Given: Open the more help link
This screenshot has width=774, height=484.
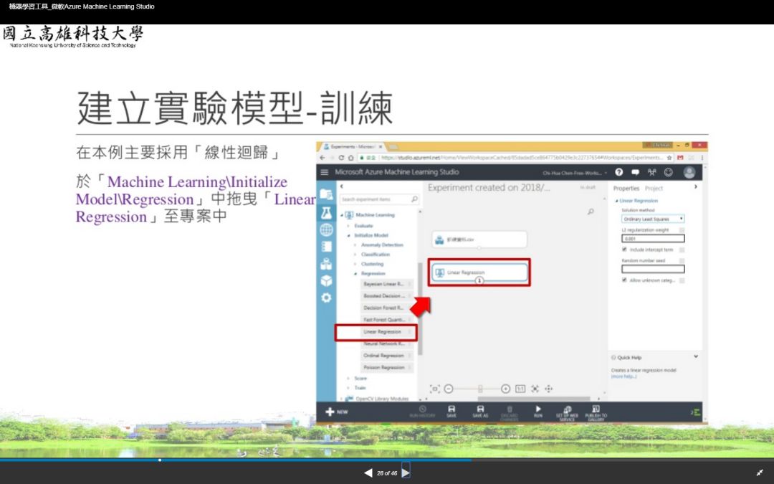Looking at the screenshot, I should tap(624, 376).
